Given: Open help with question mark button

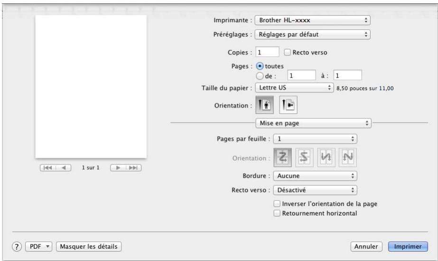Looking at the screenshot, I should (x=17, y=246).
